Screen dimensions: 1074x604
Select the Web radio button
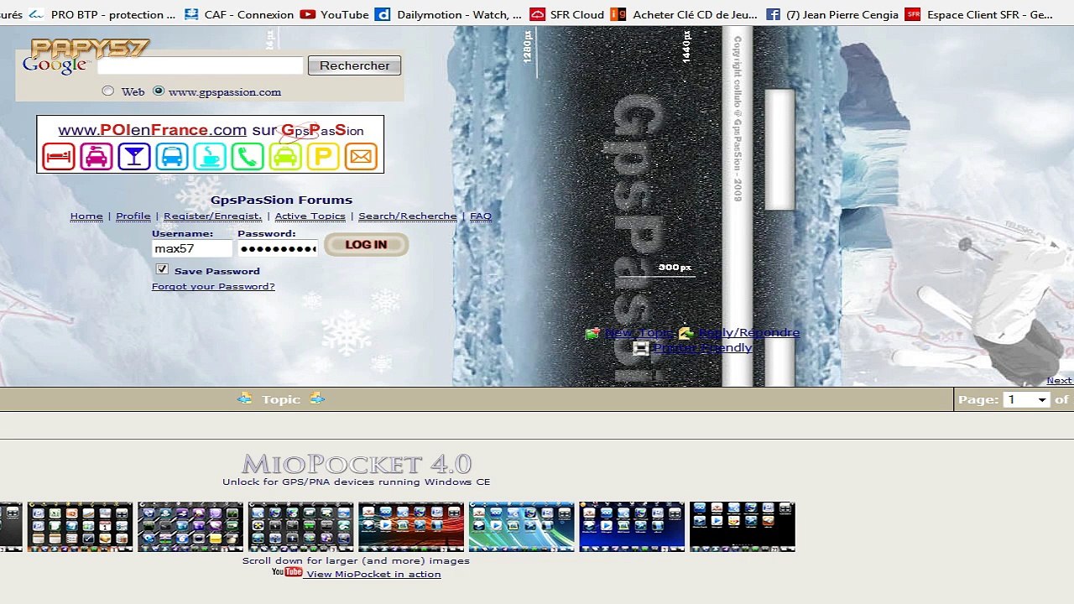click(x=108, y=91)
